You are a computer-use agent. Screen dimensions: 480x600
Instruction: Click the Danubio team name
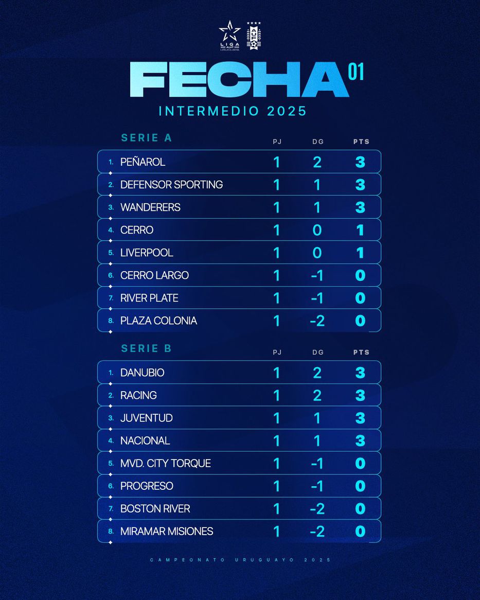pyautogui.click(x=143, y=373)
